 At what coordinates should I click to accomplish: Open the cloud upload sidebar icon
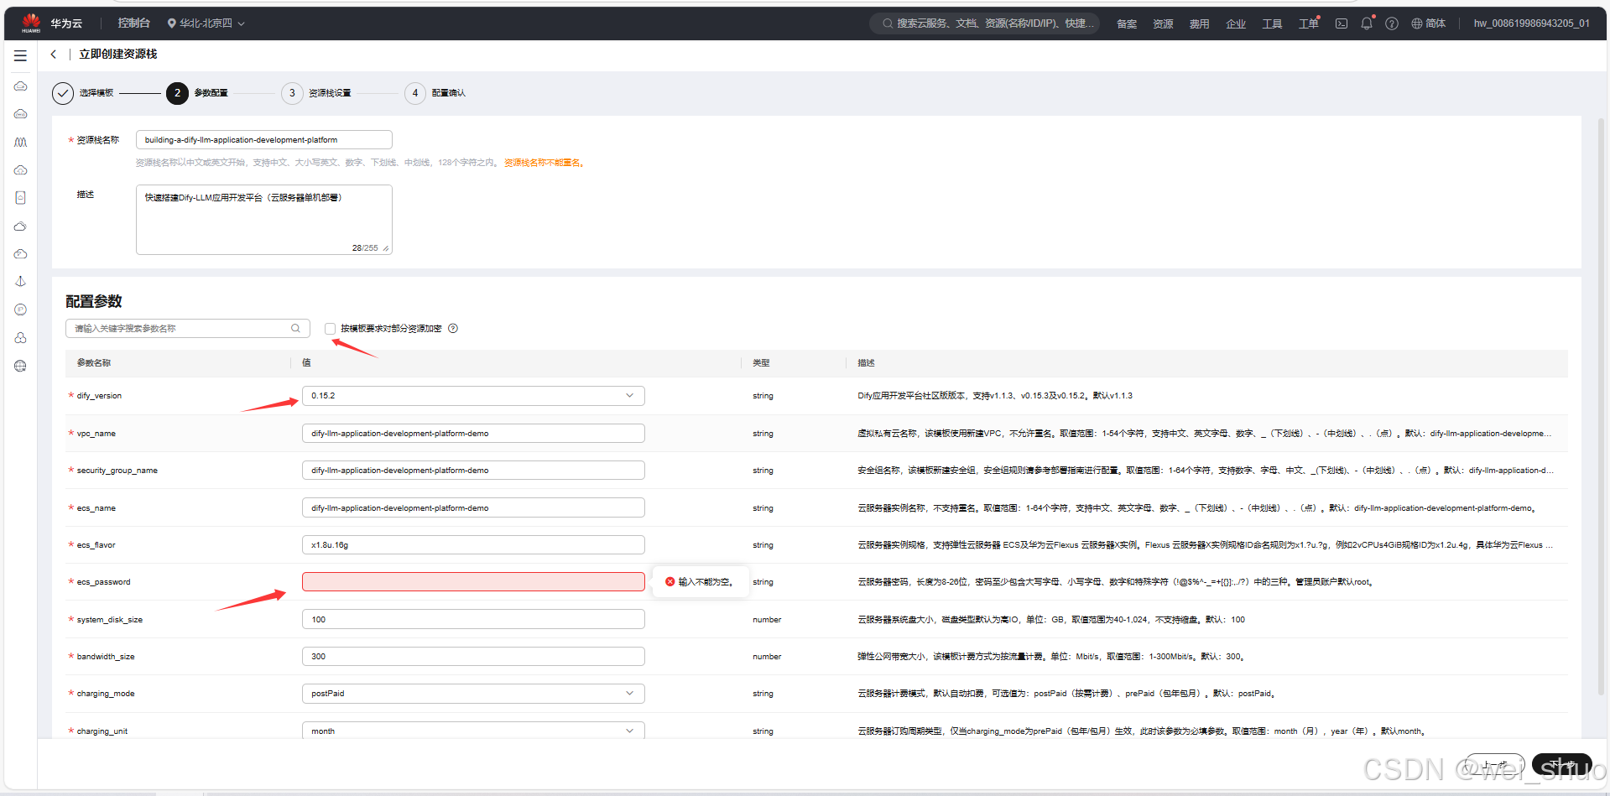coord(20,170)
